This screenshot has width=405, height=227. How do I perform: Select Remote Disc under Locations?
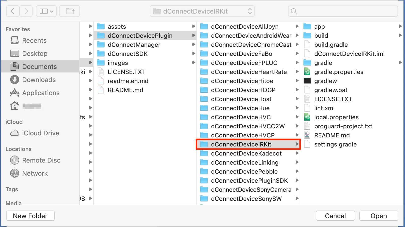point(41,160)
